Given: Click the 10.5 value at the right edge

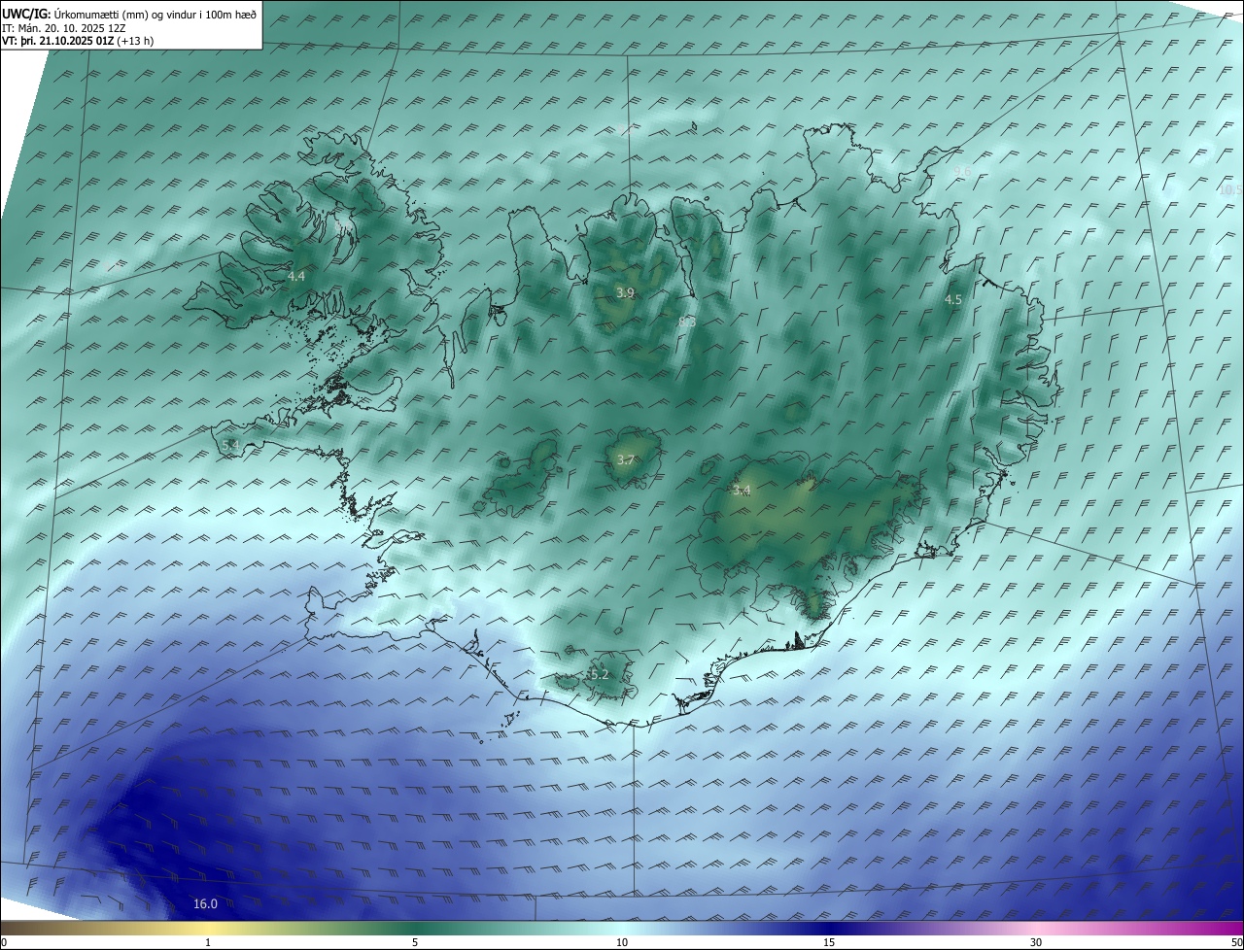Looking at the screenshot, I should pyautogui.click(x=1230, y=190).
